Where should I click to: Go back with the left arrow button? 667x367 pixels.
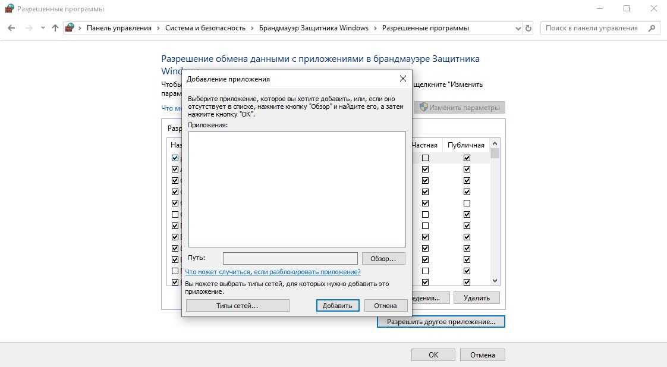[x=11, y=28]
